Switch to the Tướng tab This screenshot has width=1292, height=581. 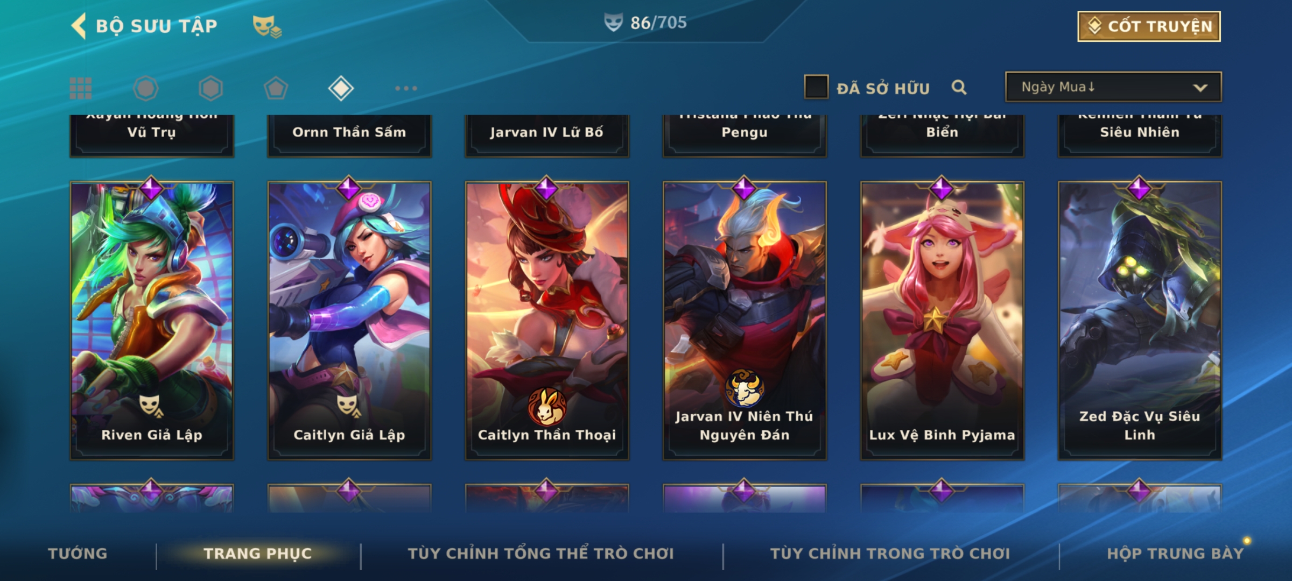pos(78,554)
